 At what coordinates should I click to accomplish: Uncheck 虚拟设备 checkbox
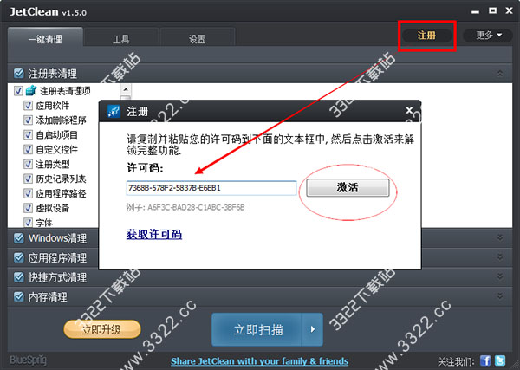pos(28,208)
